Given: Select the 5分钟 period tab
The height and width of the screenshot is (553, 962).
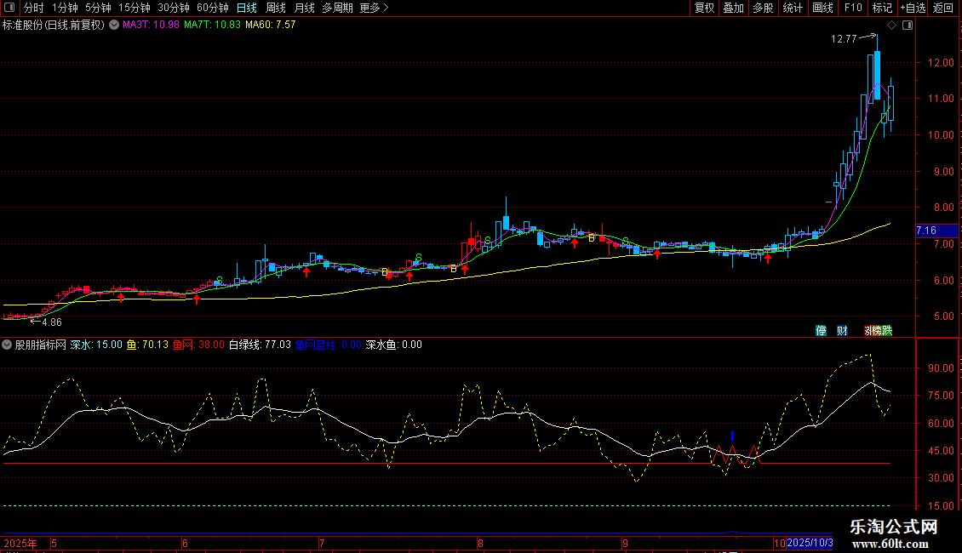Looking at the screenshot, I should [98, 8].
